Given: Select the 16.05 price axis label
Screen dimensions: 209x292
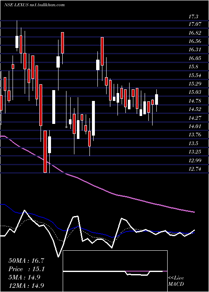Looking at the screenshot, I should click(195, 58).
